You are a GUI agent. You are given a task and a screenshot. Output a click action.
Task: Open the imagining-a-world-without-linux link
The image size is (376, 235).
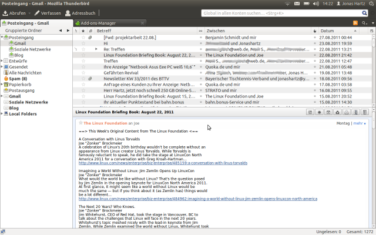(198, 199)
